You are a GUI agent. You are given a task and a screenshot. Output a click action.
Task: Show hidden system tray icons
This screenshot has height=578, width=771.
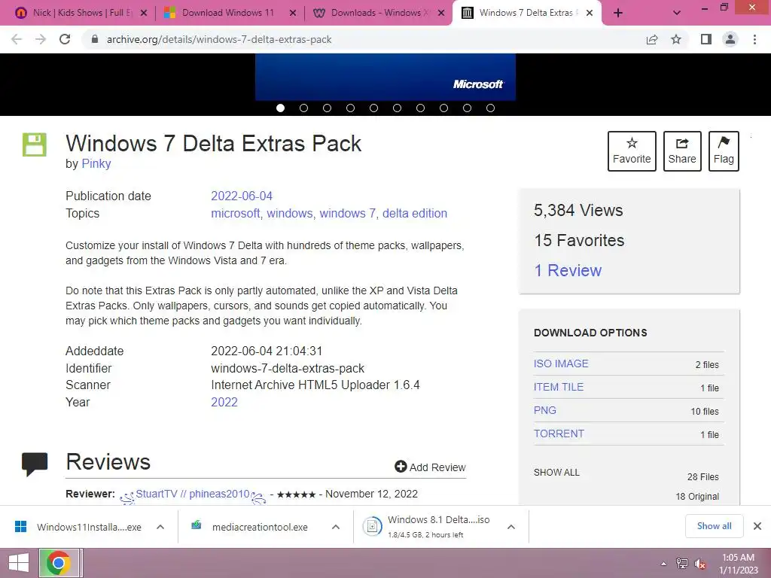[x=664, y=564]
